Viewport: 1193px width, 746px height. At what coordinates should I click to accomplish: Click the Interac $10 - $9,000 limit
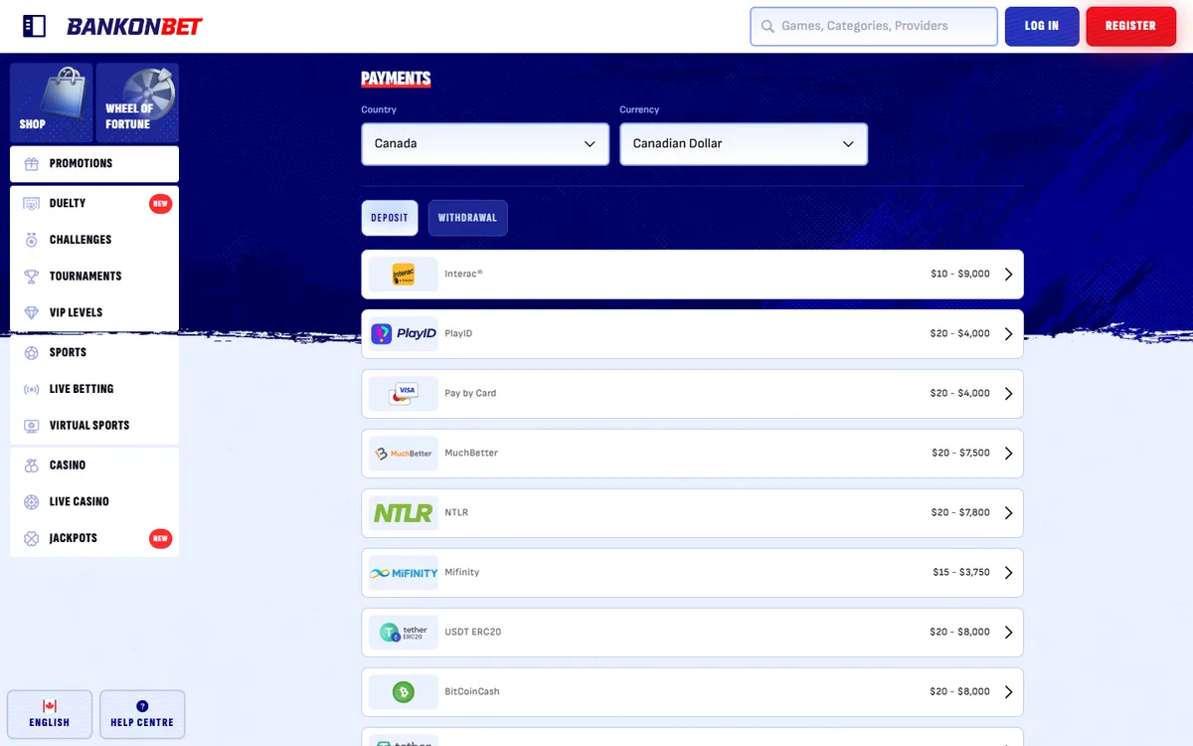pyautogui.click(x=960, y=275)
